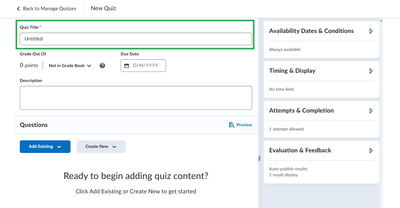400x208 pixels.
Task: Click the Availability Dates & Conditions heading
Action: (x=311, y=31)
